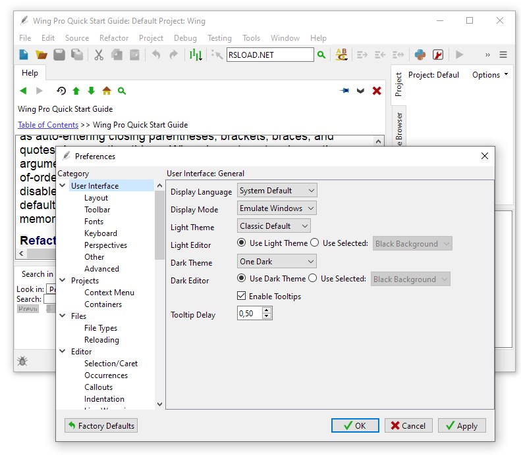Click the RSLOAD.NET search field
The height and width of the screenshot is (455, 521).
269,55
